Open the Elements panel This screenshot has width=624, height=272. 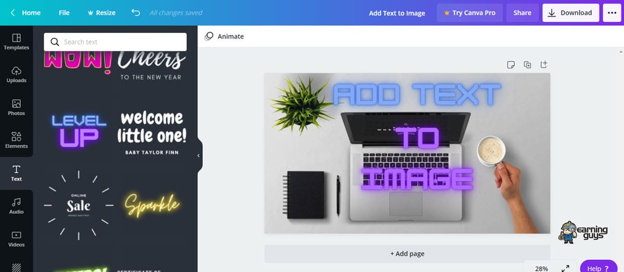pyautogui.click(x=16, y=140)
